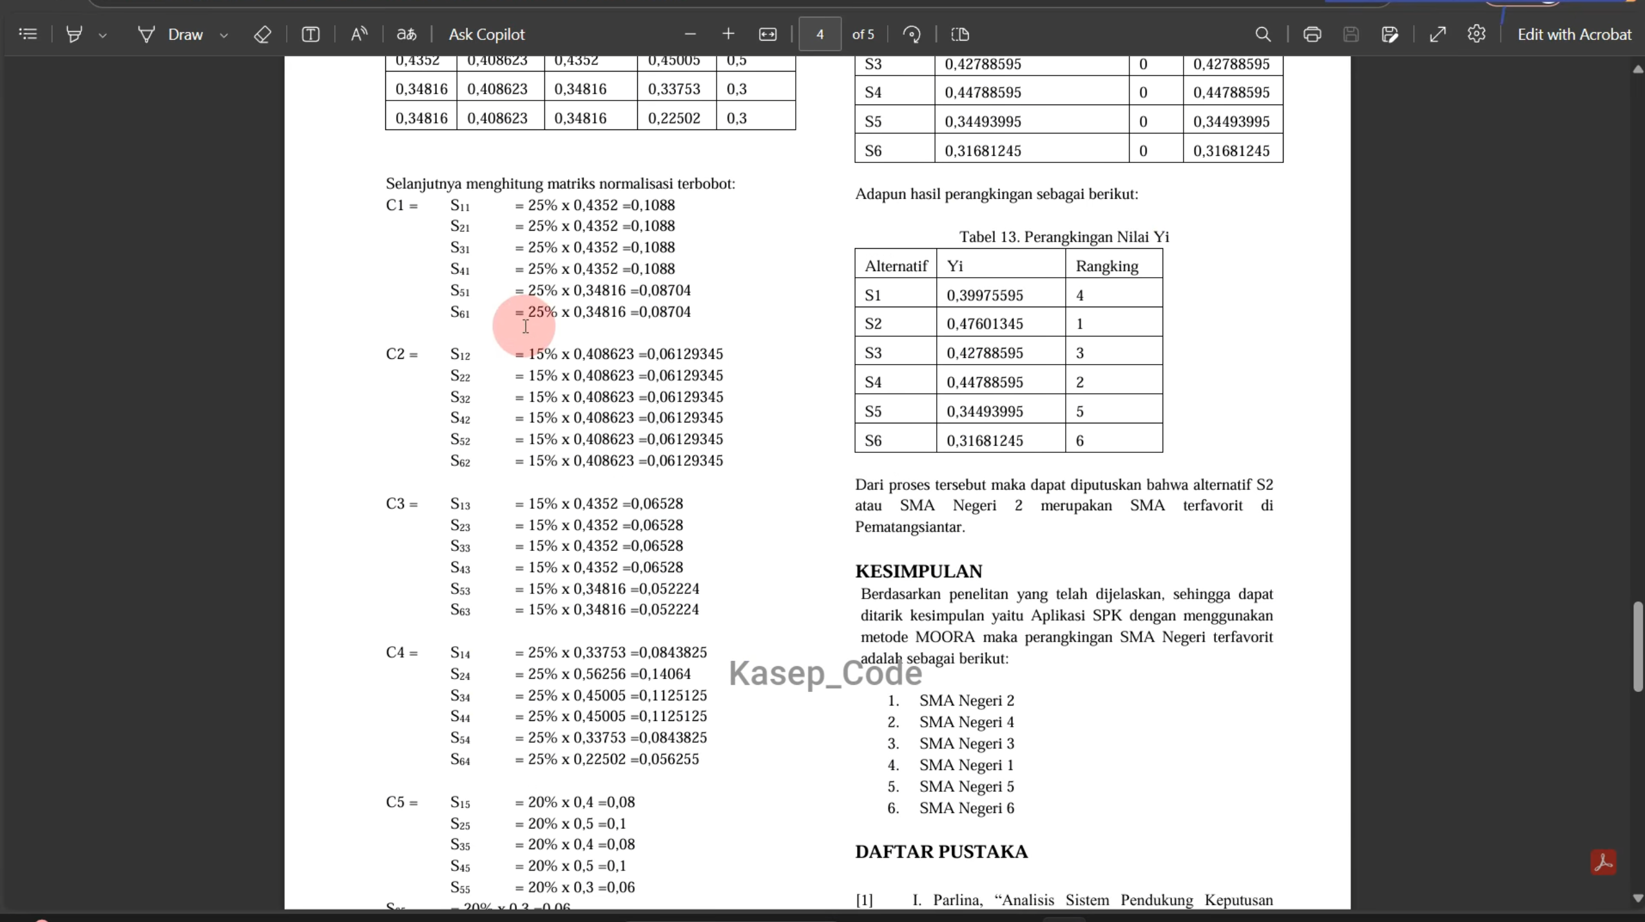Click the Save as icon
The image size is (1645, 922).
click(1390, 34)
